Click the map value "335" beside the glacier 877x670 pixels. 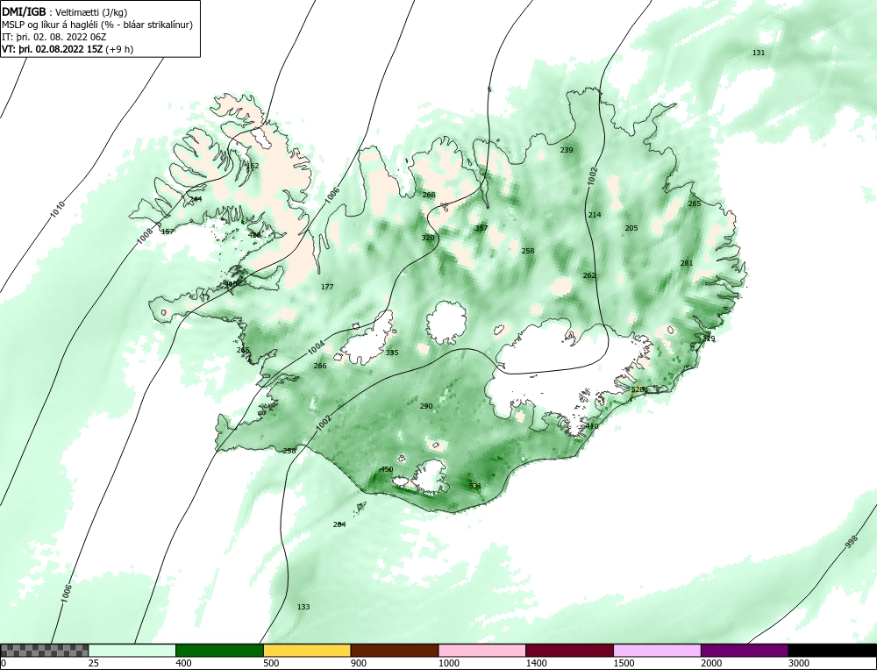coord(392,353)
